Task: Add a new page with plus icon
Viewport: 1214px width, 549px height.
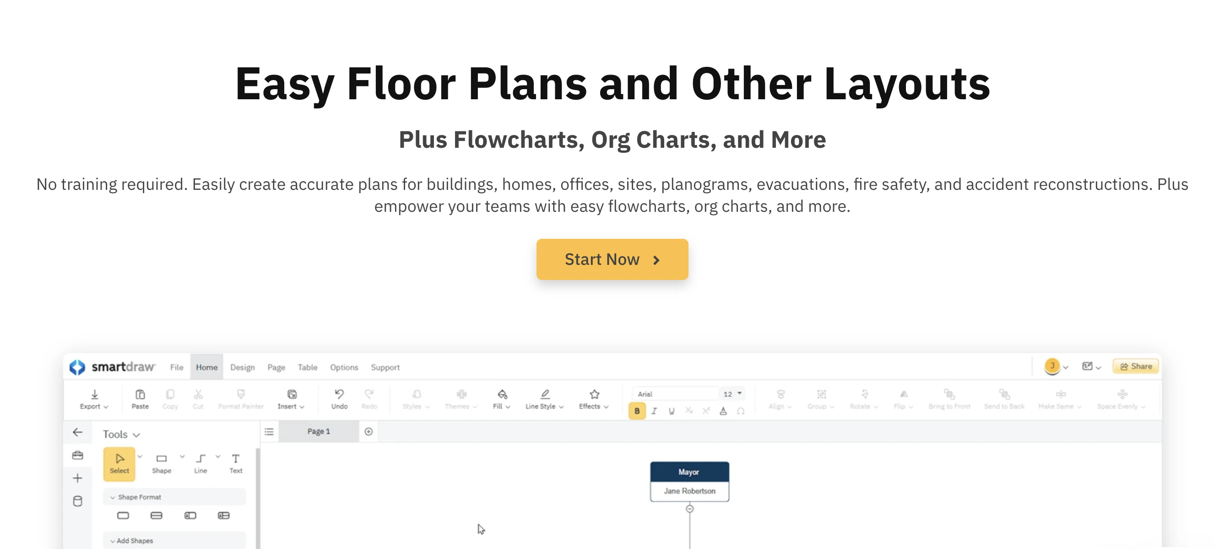Action: (x=369, y=432)
